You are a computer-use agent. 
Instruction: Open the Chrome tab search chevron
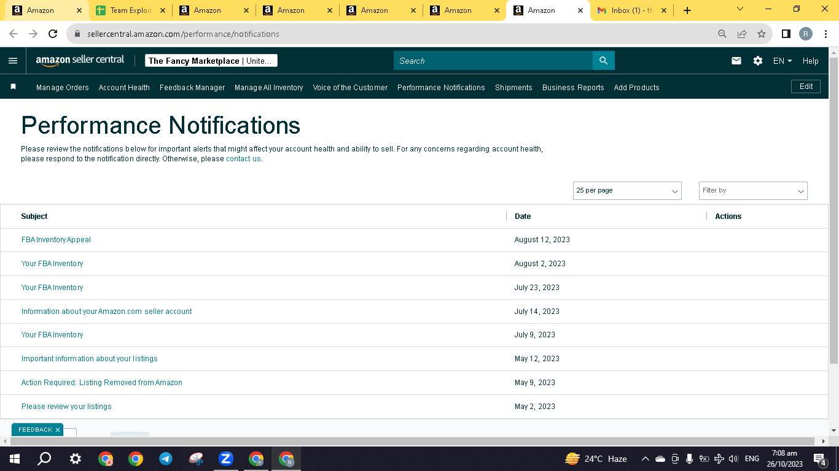740,9
